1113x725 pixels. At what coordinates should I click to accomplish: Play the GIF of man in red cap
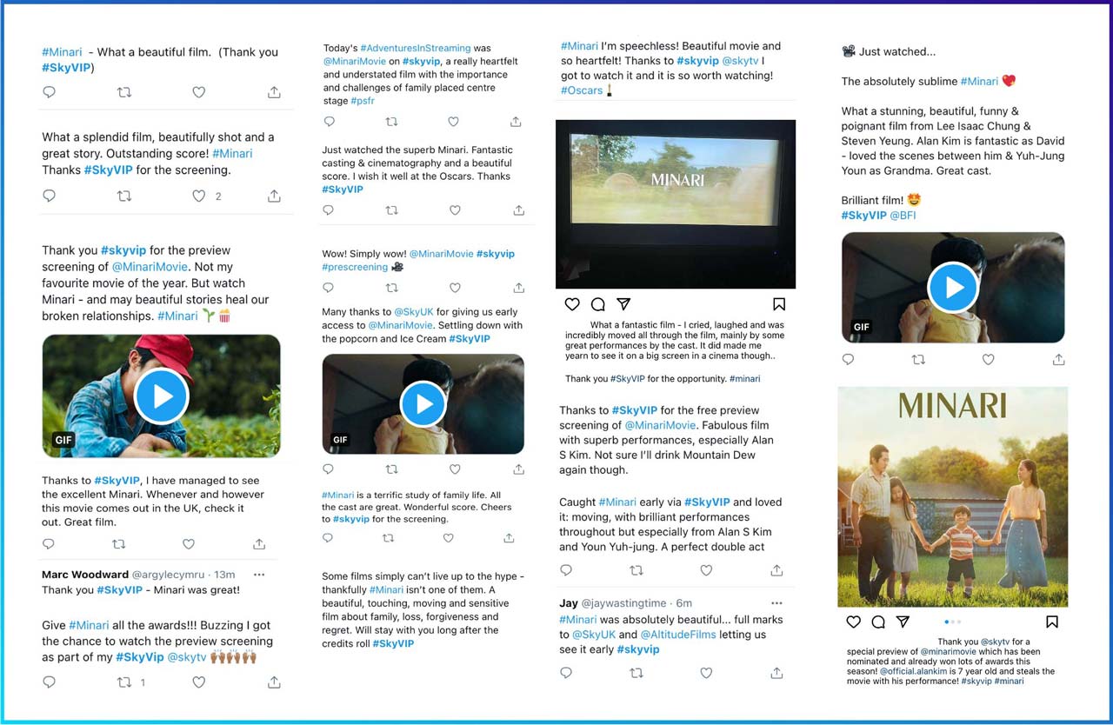[x=162, y=396]
